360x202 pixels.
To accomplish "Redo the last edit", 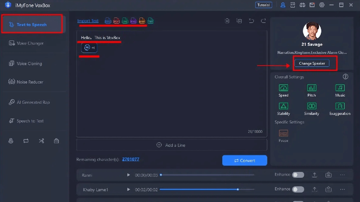I will coord(263,21).
